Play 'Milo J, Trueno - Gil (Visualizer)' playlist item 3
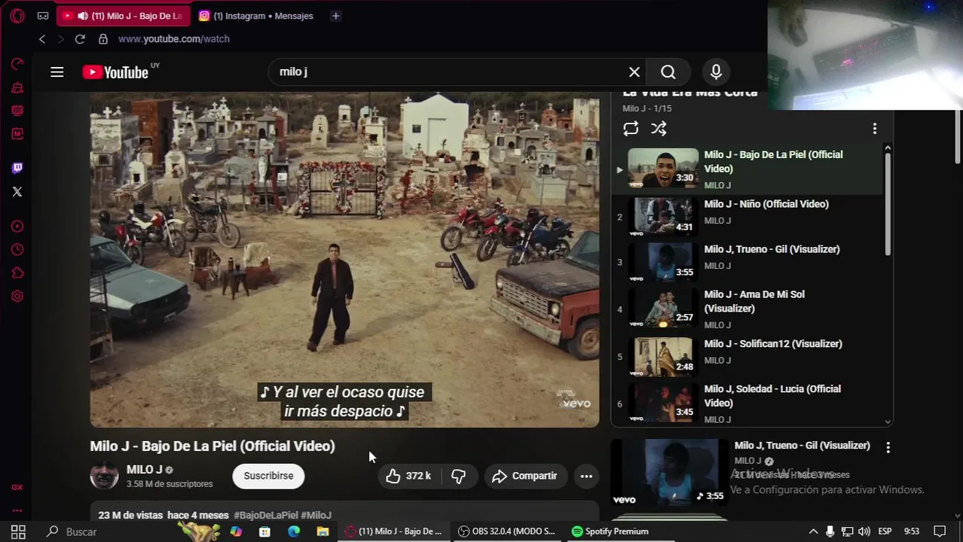The height and width of the screenshot is (542, 963). pos(772,249)
